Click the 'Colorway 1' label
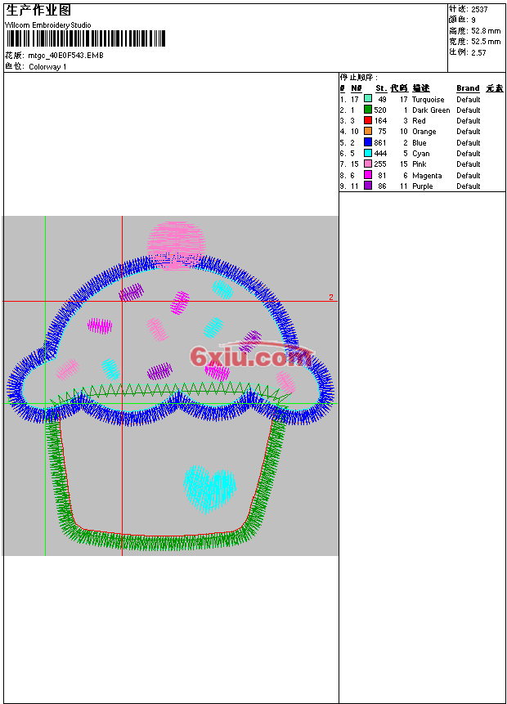 pyautogui.click(x=47, y=67)
